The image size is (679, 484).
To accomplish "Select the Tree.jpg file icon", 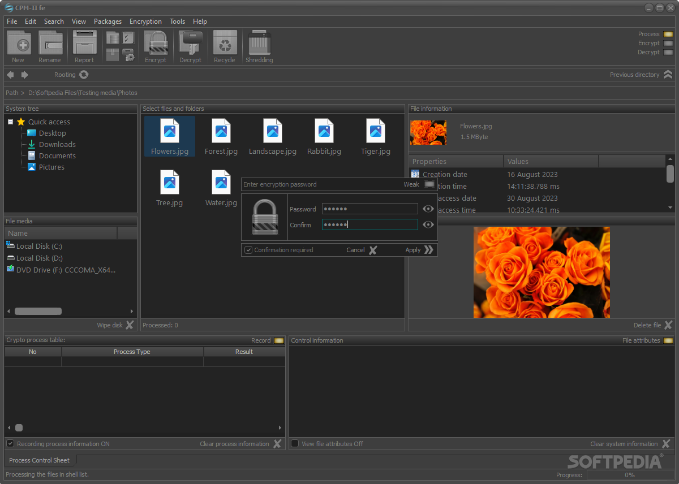I will [170, 182].
